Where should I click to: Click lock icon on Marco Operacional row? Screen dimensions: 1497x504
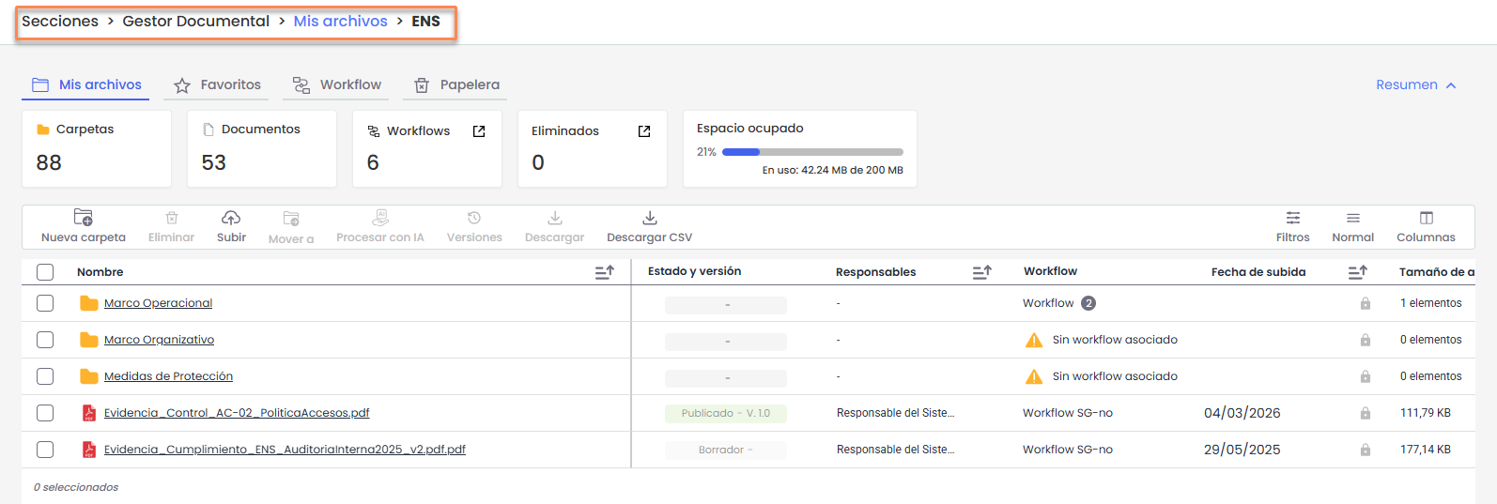[1365, 303]
